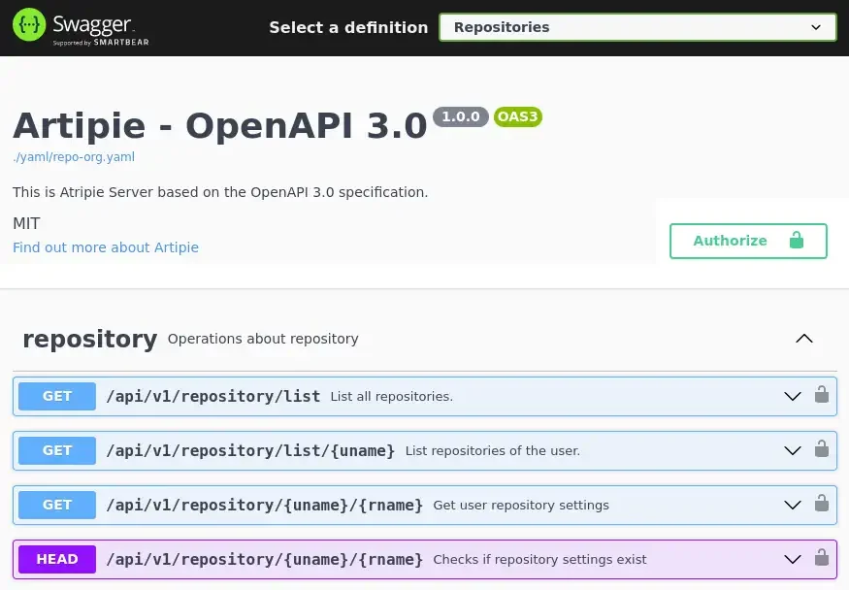Expand the list/{uname} user repositories endpoint
849x590 pixels.
[x=793, y=450]
